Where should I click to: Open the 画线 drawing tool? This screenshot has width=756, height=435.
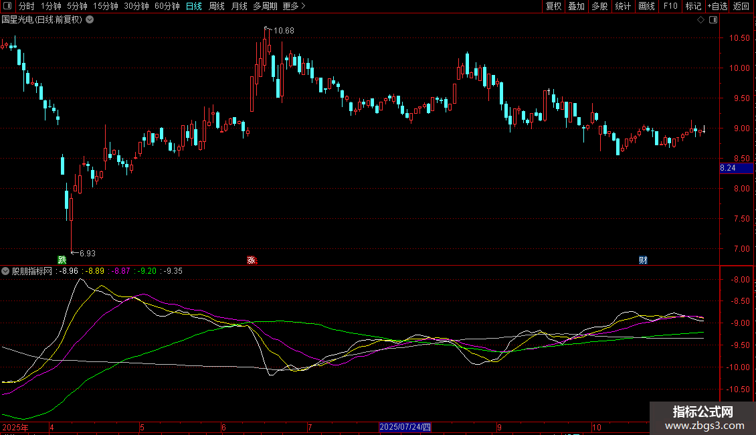coord(646,7)
